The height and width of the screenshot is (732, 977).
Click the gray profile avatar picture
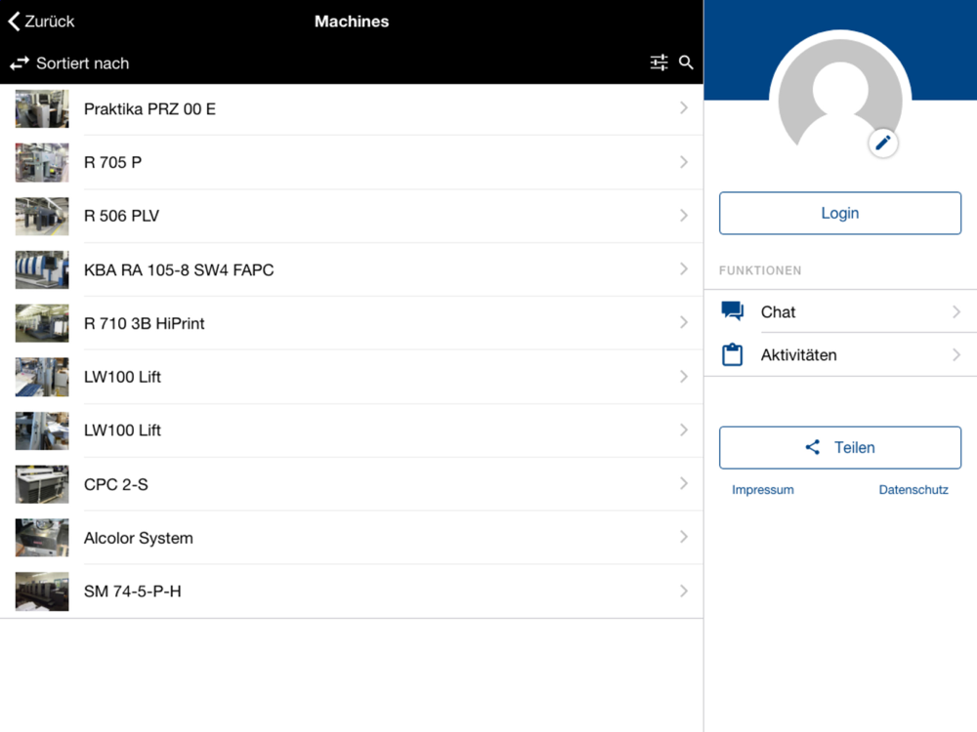(838, 98)
